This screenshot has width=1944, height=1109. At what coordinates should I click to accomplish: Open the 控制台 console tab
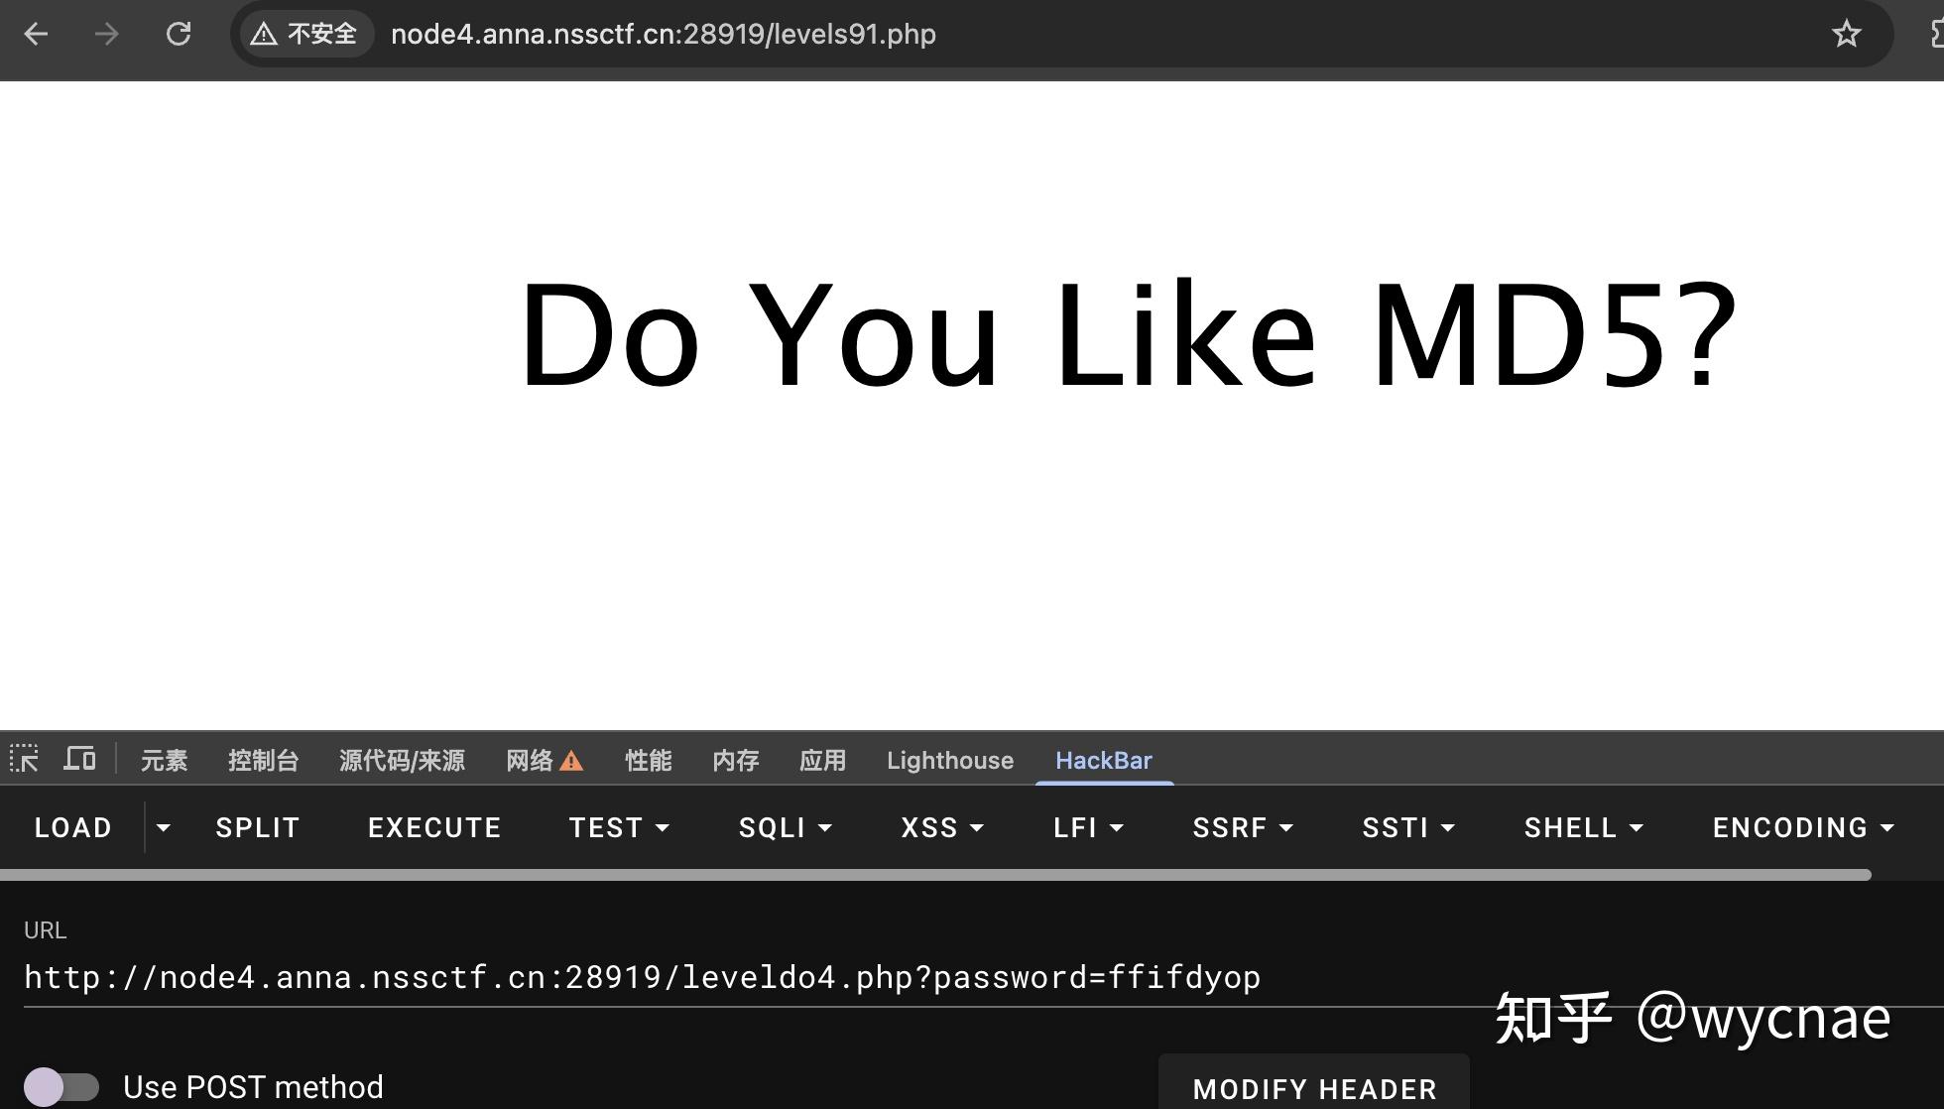[x=264, y=760]
